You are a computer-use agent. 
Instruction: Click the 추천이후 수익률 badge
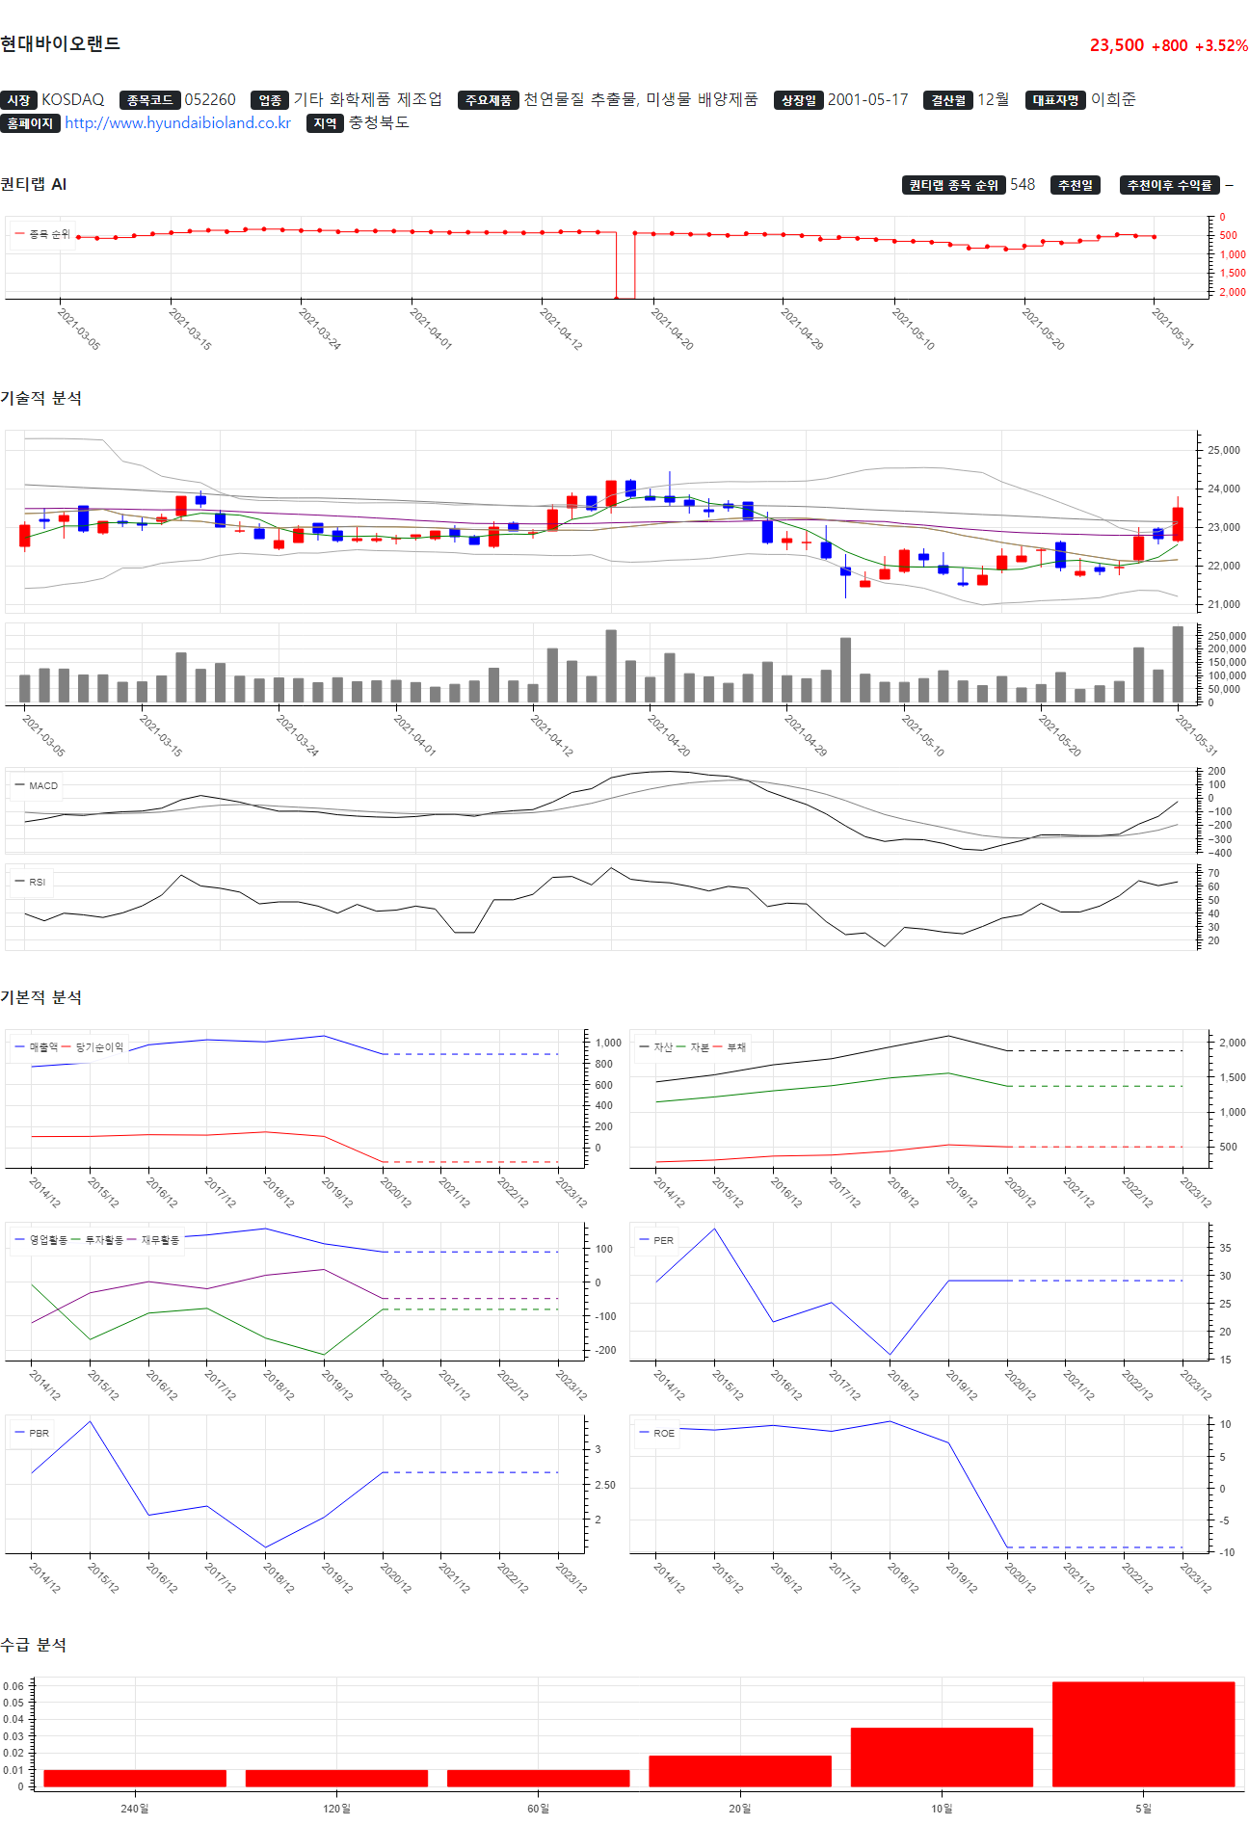pos(1169,185)
